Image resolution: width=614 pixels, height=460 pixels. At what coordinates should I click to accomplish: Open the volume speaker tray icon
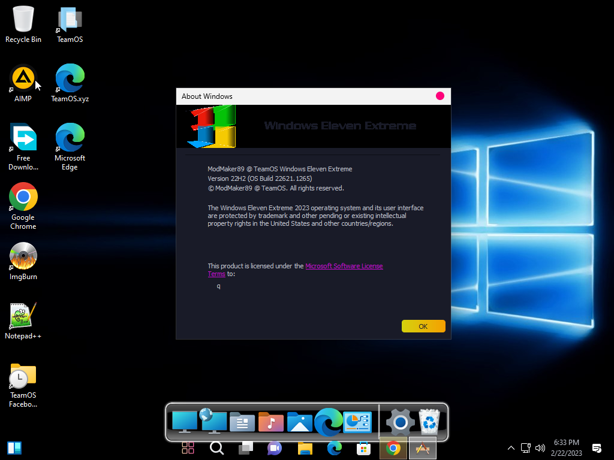[540, 448]
